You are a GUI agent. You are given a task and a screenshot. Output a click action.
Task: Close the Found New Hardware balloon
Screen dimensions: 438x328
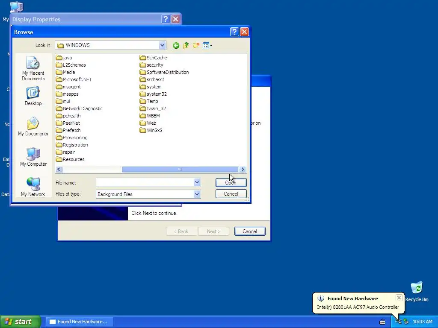(399, 298)
